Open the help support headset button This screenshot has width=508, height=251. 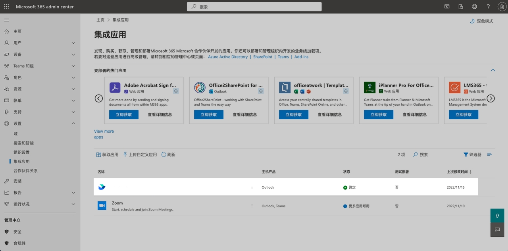(497, 216)
